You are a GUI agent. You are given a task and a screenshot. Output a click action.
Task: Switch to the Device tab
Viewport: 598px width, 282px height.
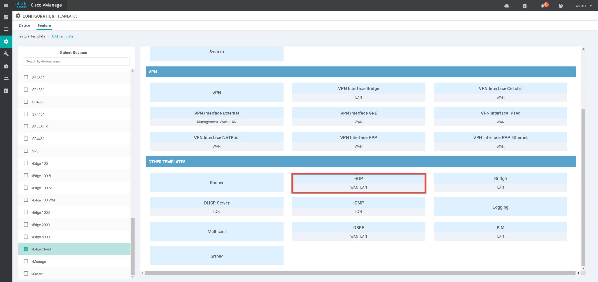click(x=24, y=25)
